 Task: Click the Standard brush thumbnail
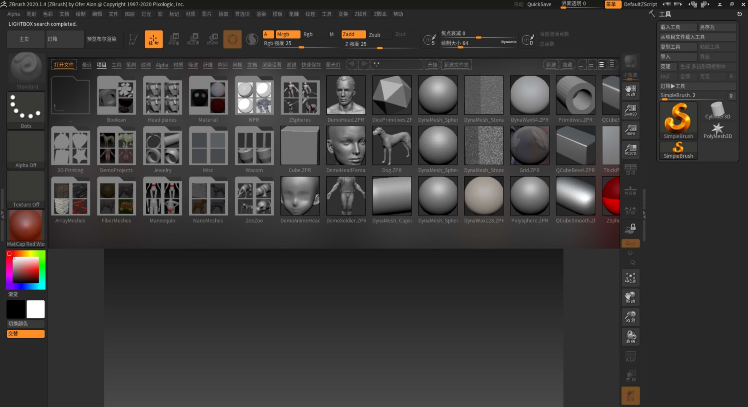26,71
